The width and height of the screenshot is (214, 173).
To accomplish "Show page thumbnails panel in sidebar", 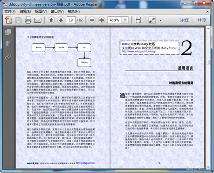I will [x=8, y=32].
